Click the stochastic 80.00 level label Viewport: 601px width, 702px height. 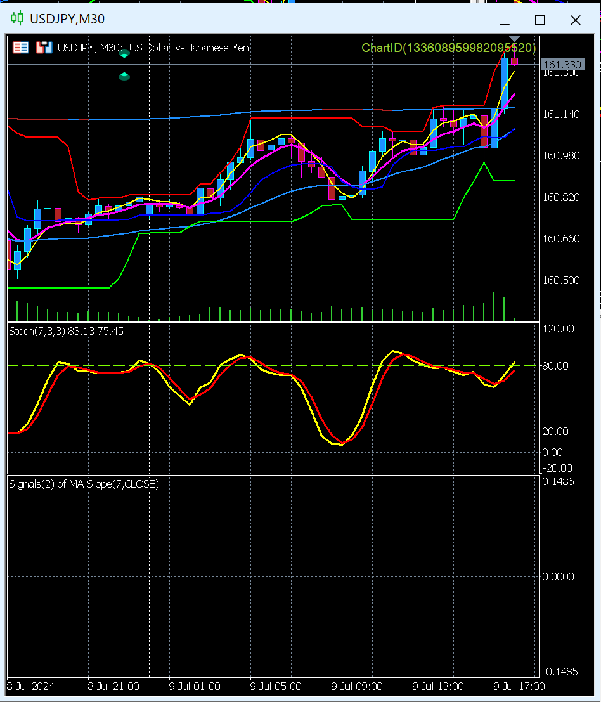pyautogui.click(x=555, y=367)
